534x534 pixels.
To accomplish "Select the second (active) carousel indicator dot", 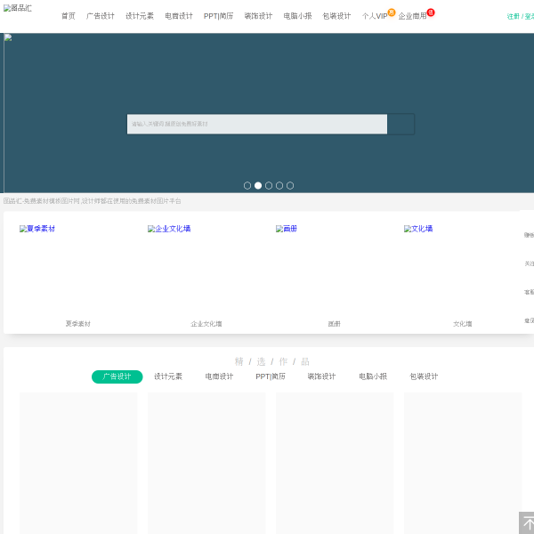I will (258, 186).
